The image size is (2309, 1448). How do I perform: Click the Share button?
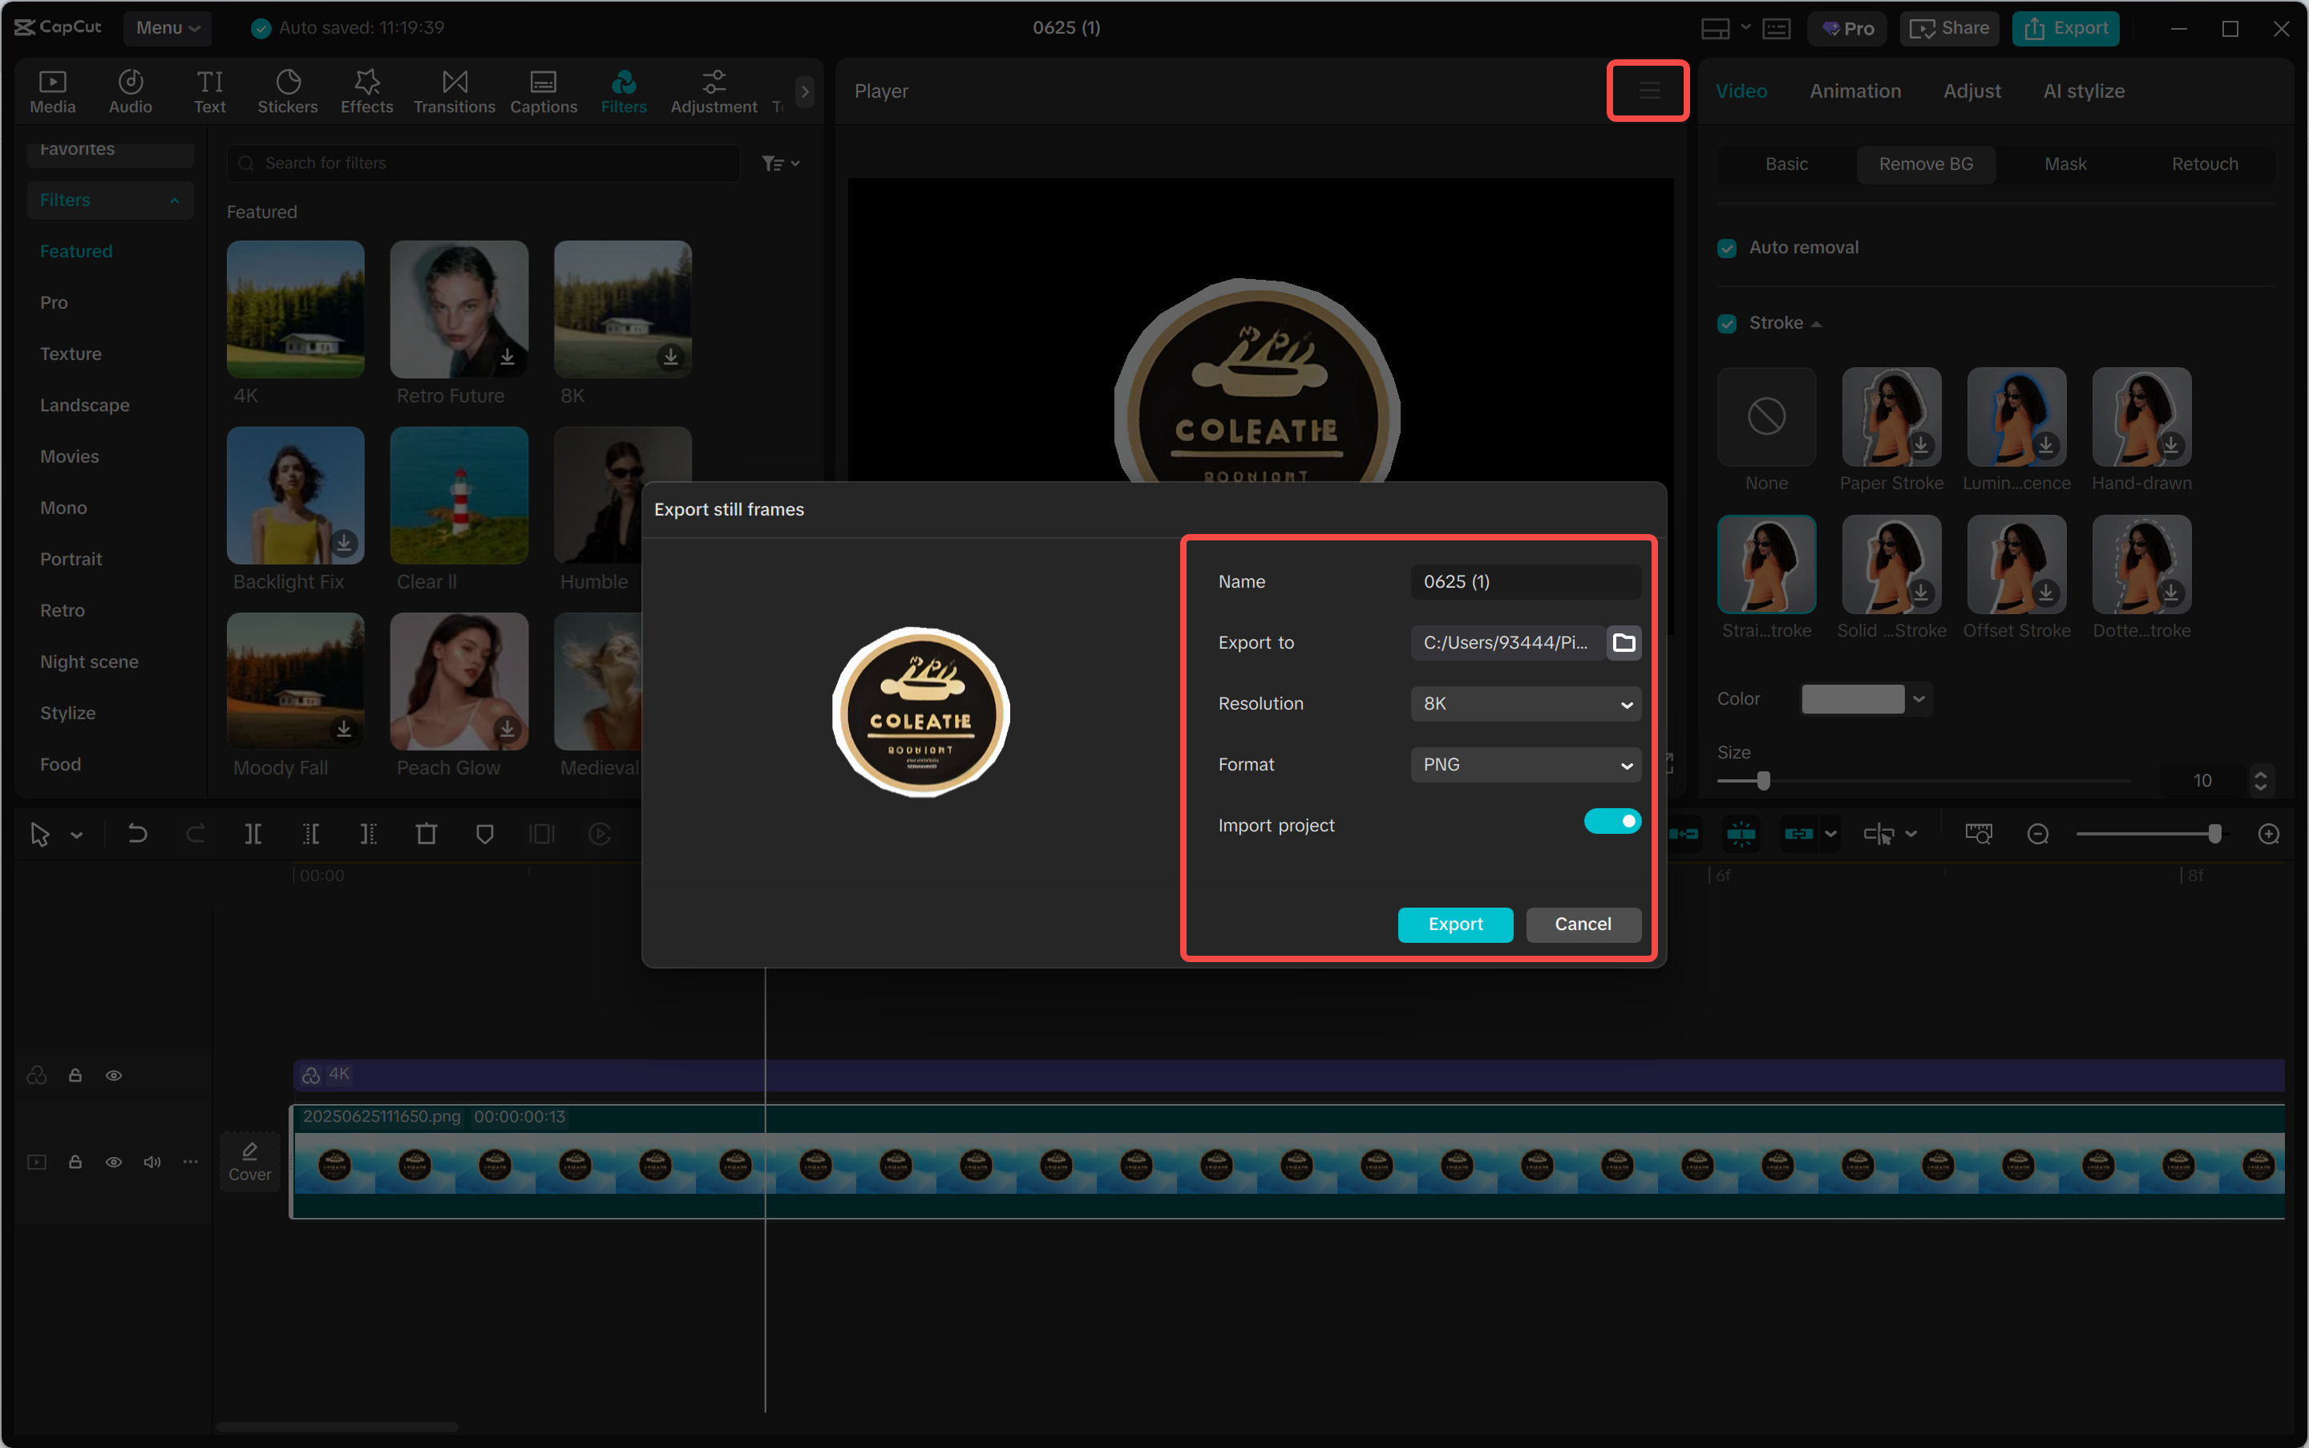tap(1949, 28)
